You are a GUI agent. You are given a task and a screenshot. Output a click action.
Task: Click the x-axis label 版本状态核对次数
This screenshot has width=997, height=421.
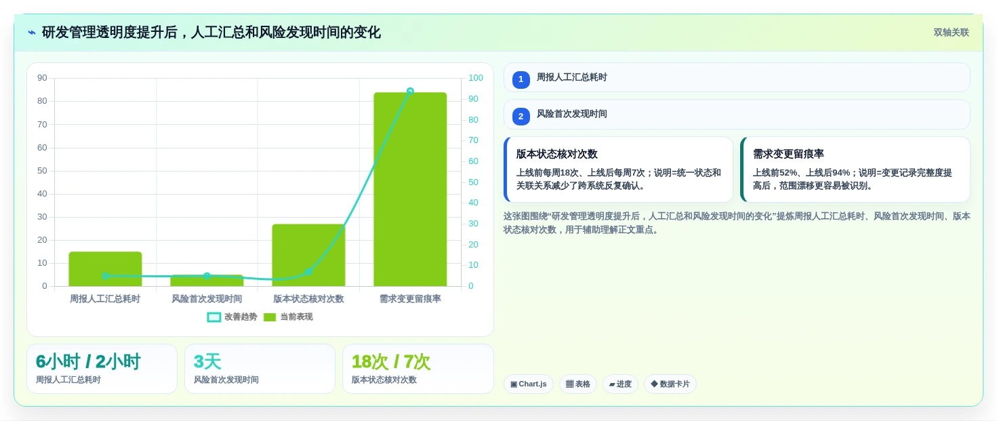click(308, 299)
